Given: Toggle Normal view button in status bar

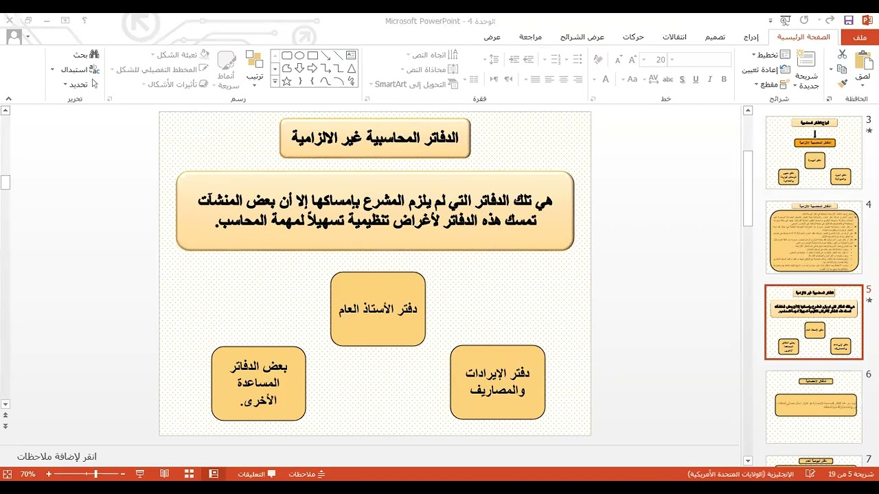Looking at the screenshot, I should (x=214, y=474).
